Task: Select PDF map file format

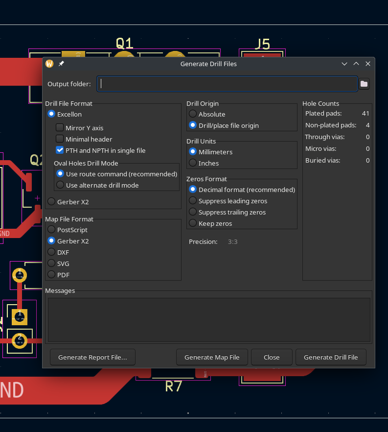Action: (x=59, y=275)
